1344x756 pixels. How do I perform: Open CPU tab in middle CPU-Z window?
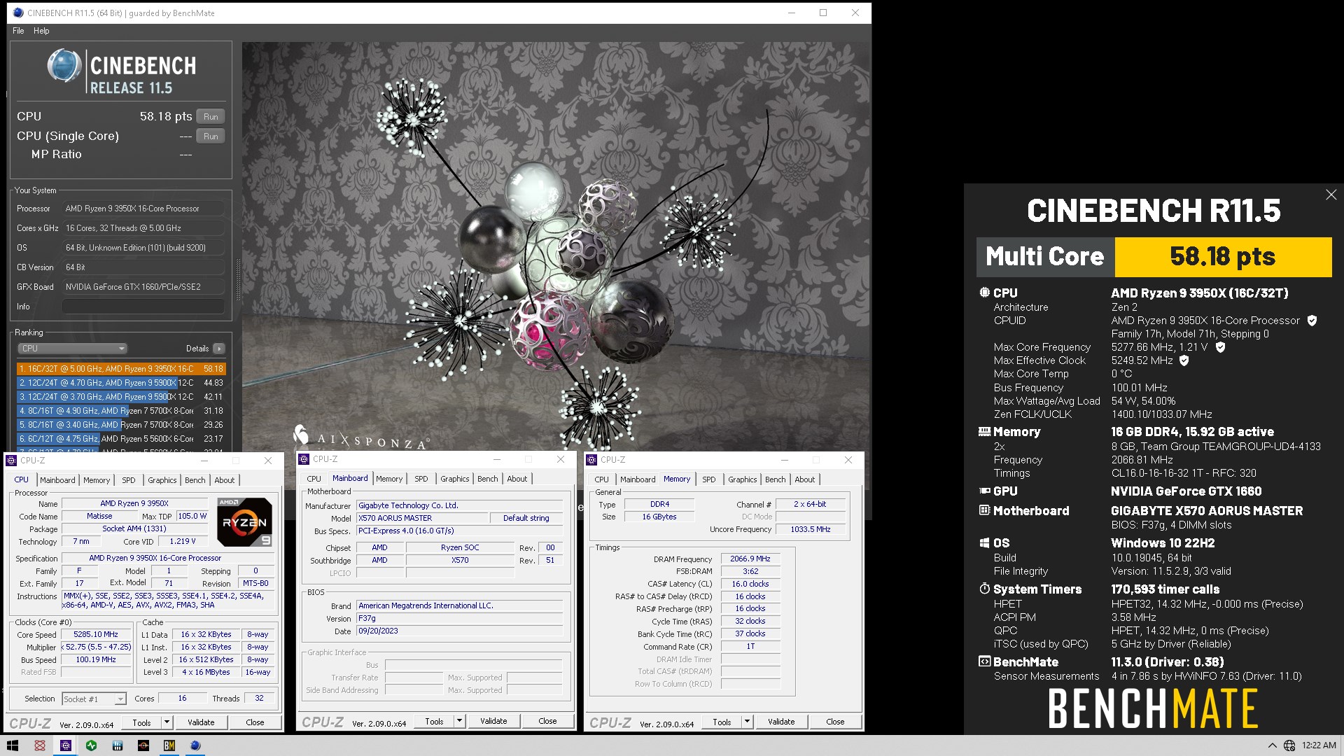(314, 479)
